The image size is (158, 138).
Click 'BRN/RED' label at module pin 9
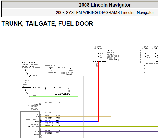coord(49,133)
